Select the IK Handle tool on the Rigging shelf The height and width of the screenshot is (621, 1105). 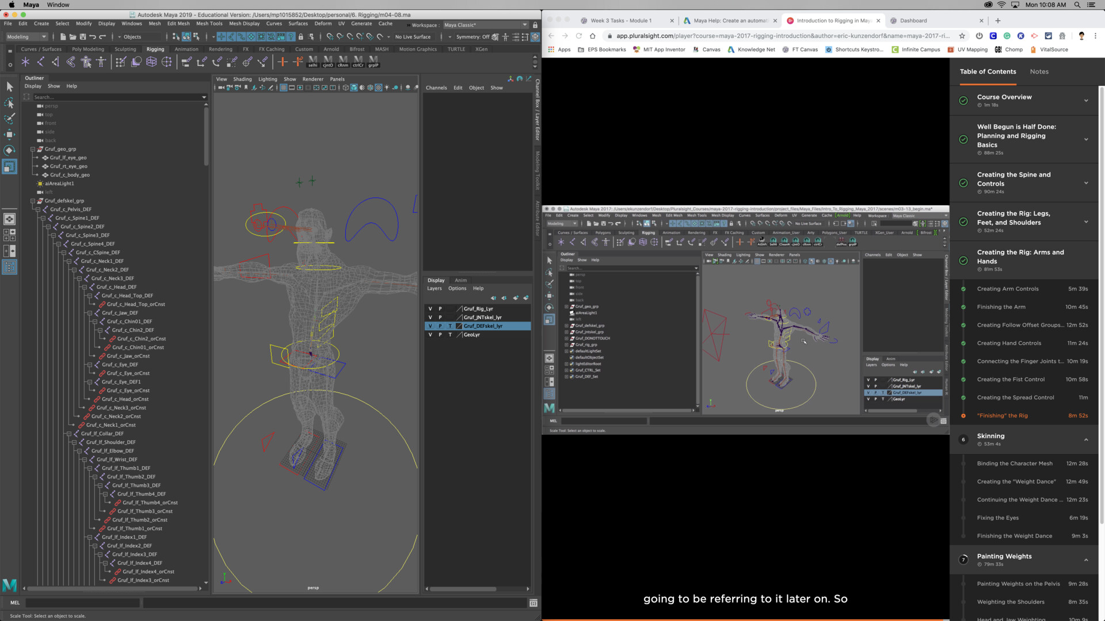(40, 62)
